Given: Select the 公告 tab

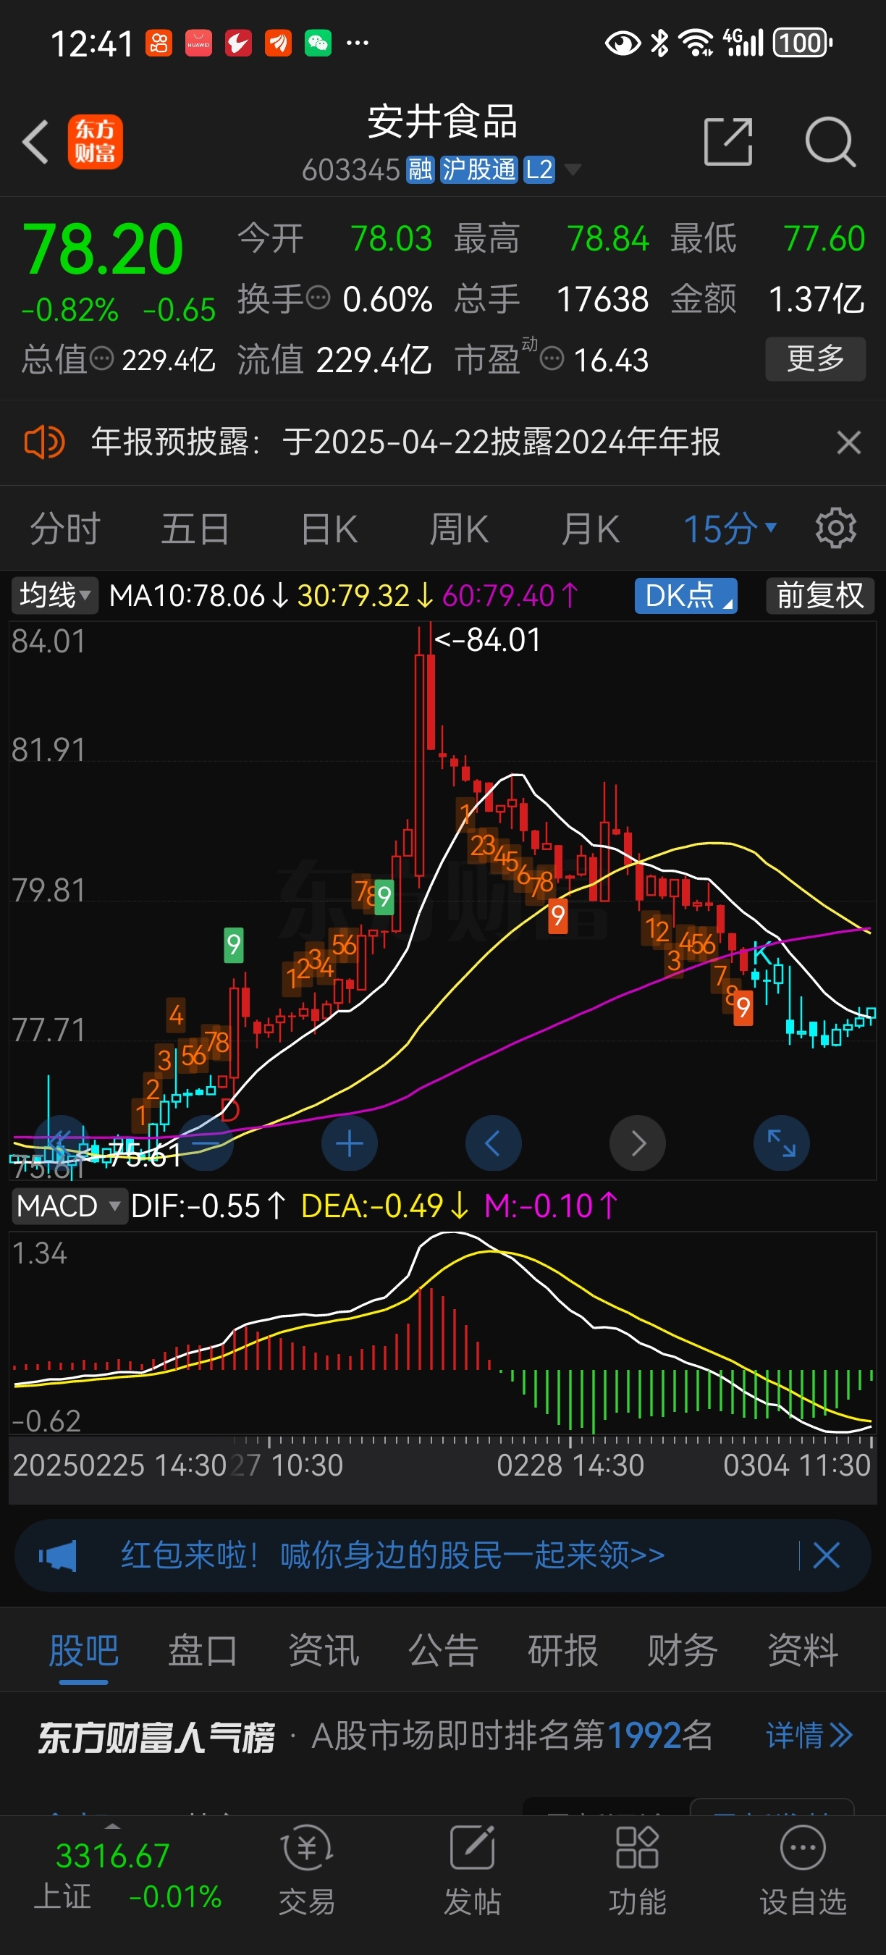Looking at the screenshot, I should tap(443, 1652).
